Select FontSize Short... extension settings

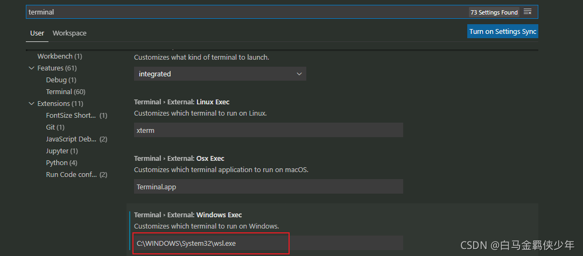coord(76,116)
